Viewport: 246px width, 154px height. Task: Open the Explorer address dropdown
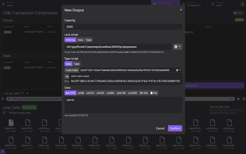pyautogui.click(x=207, y=4)
